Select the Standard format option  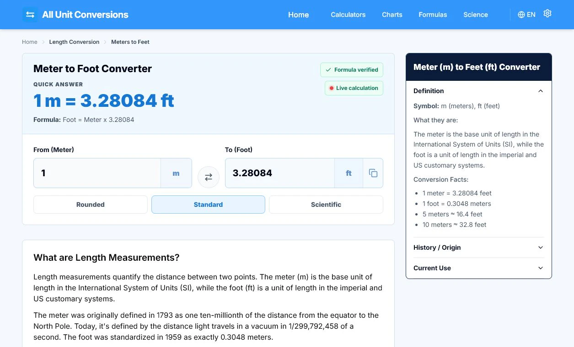[x=208, y=205]
